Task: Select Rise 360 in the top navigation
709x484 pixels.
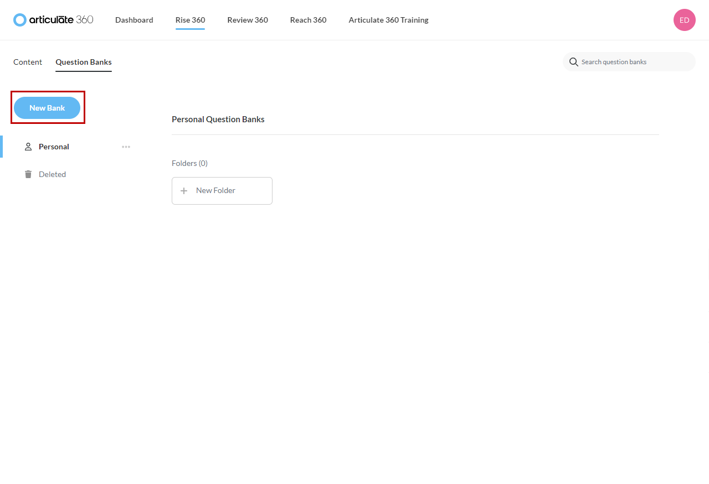Action: [x=190, y=20]
